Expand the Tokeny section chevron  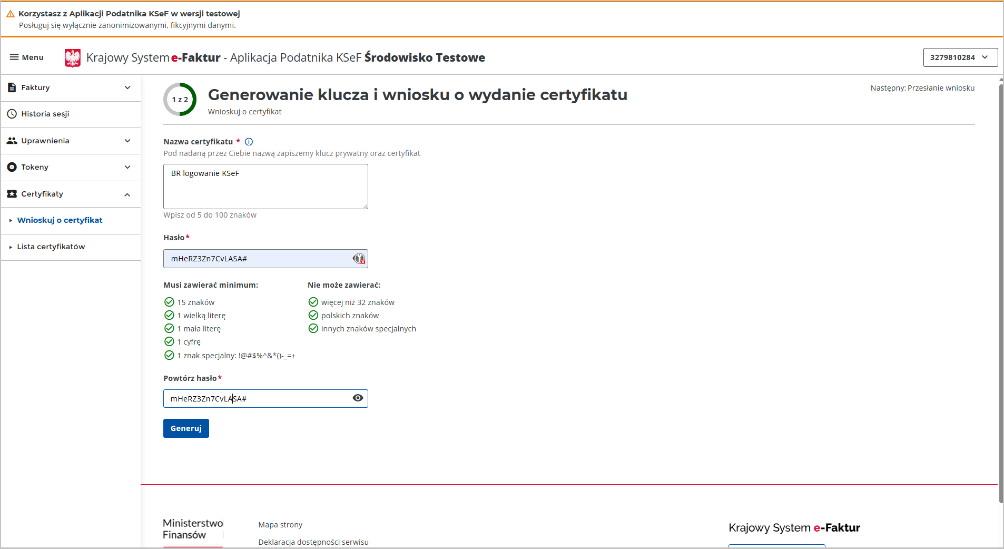(x=127, y=167)
